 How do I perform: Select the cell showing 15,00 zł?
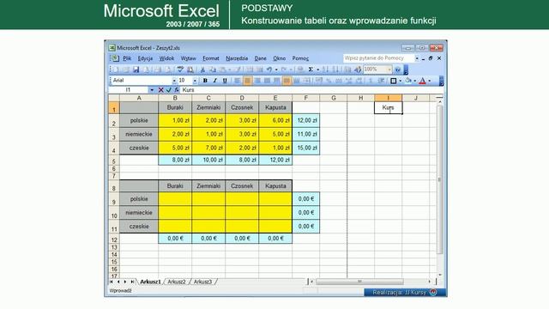tap(305, 148)
